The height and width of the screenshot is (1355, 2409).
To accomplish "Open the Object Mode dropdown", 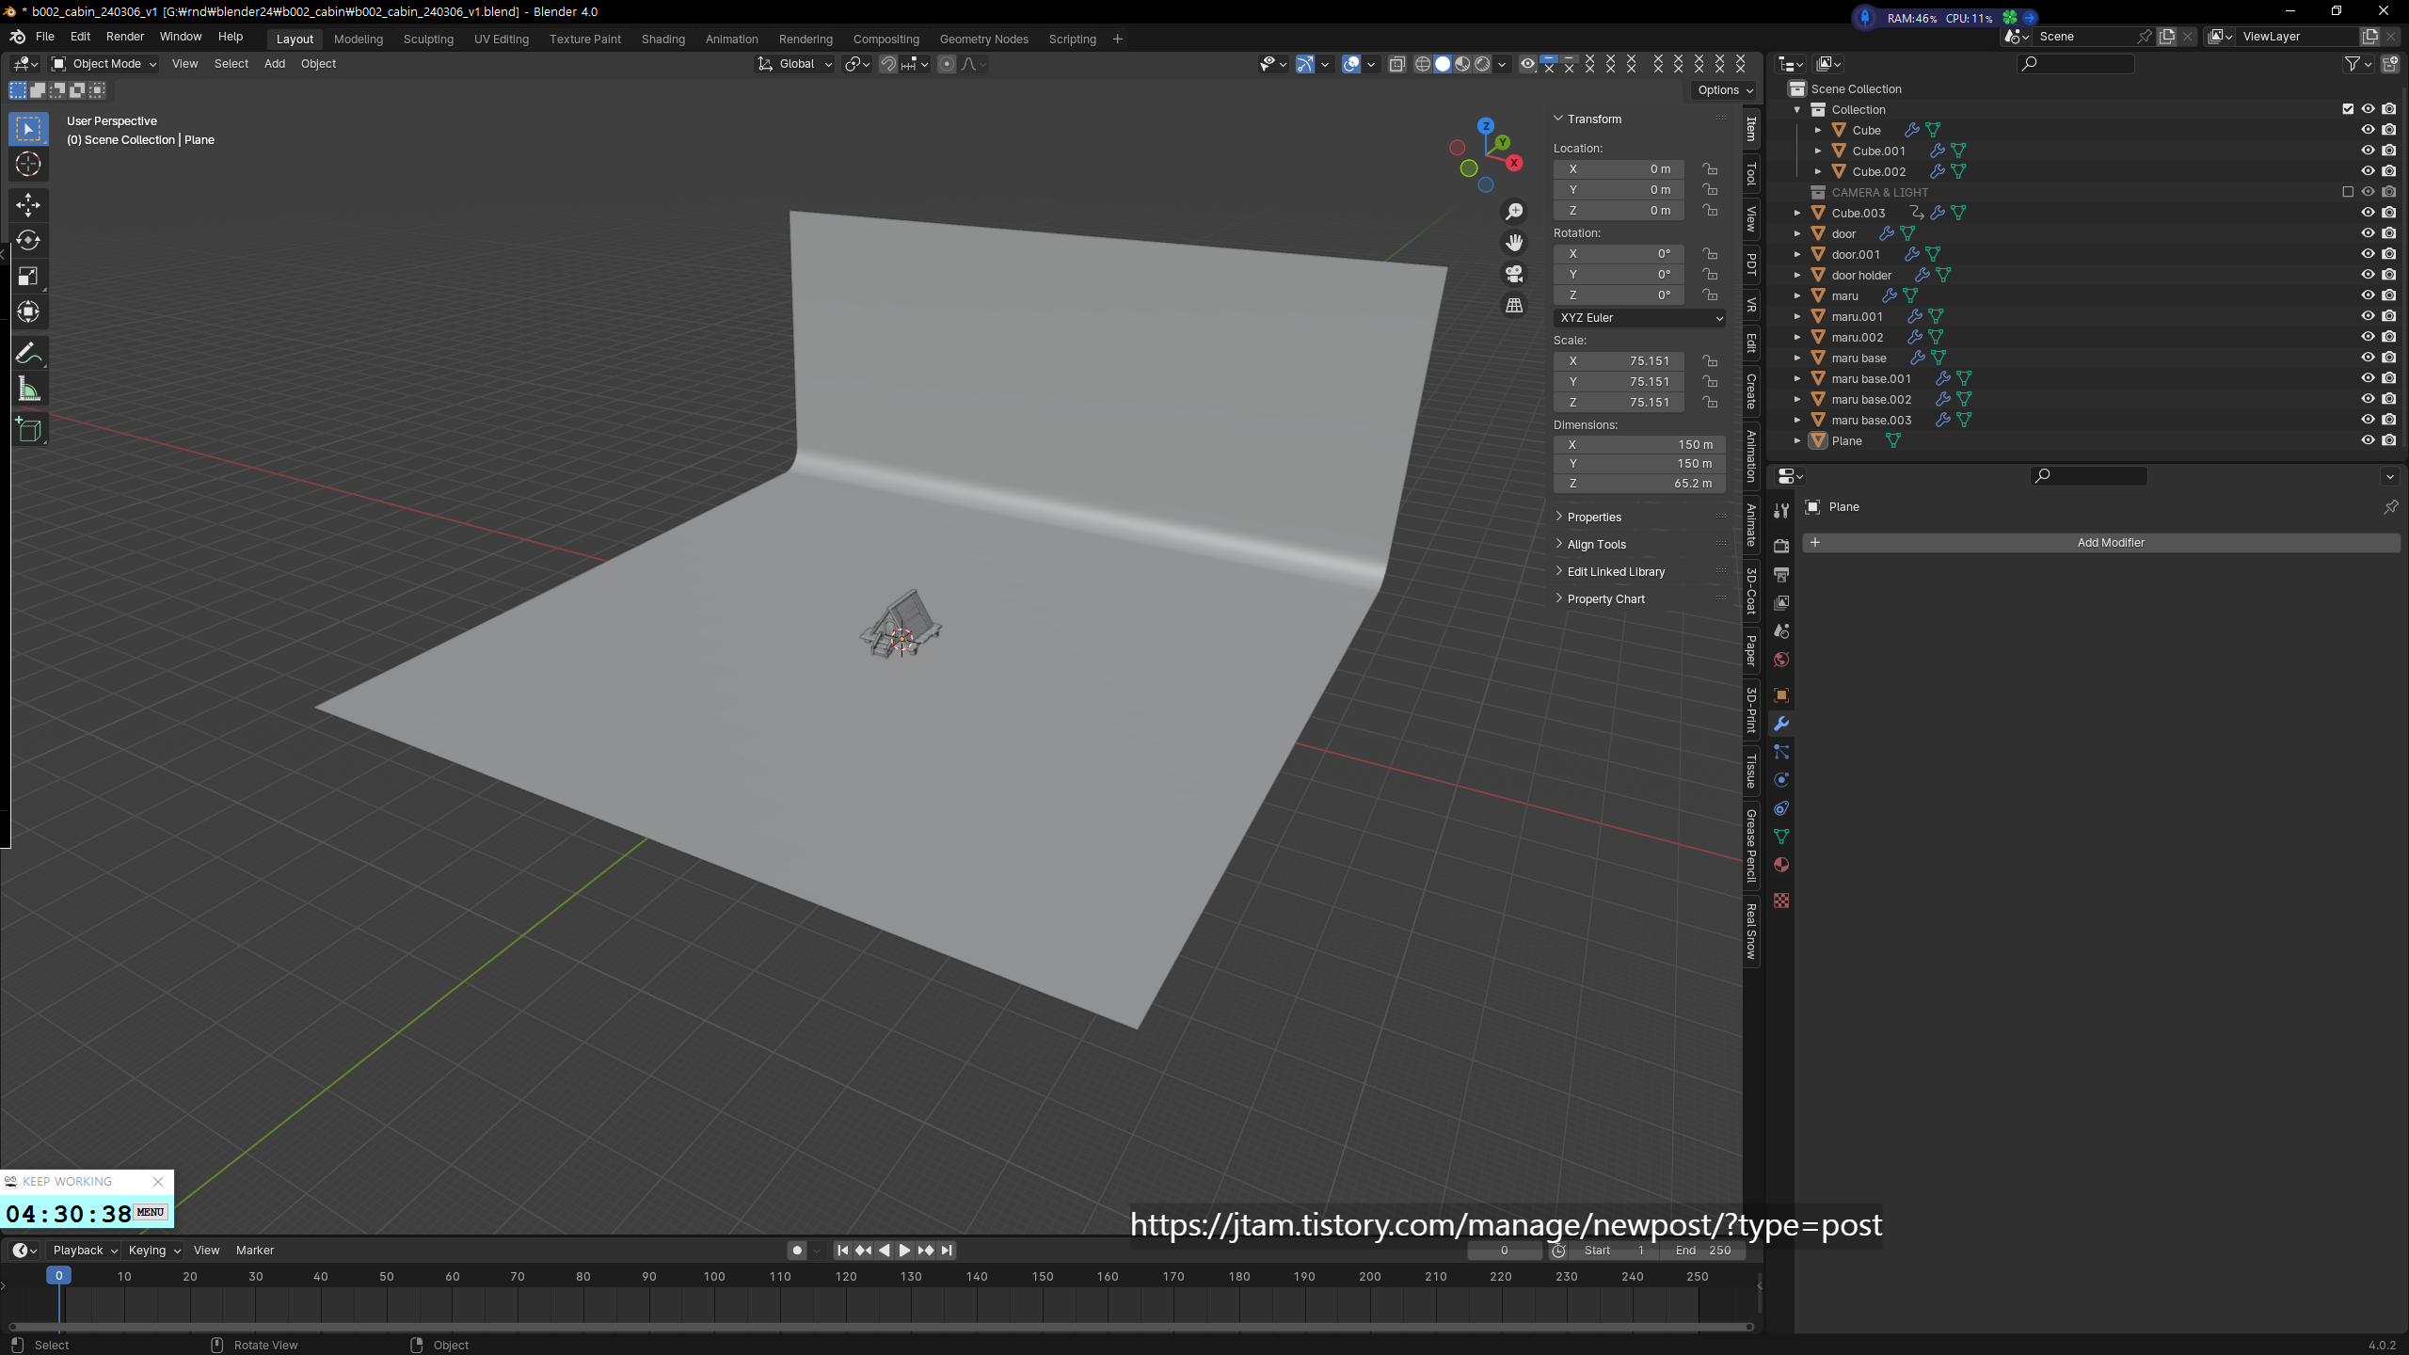I will (104, 64).
